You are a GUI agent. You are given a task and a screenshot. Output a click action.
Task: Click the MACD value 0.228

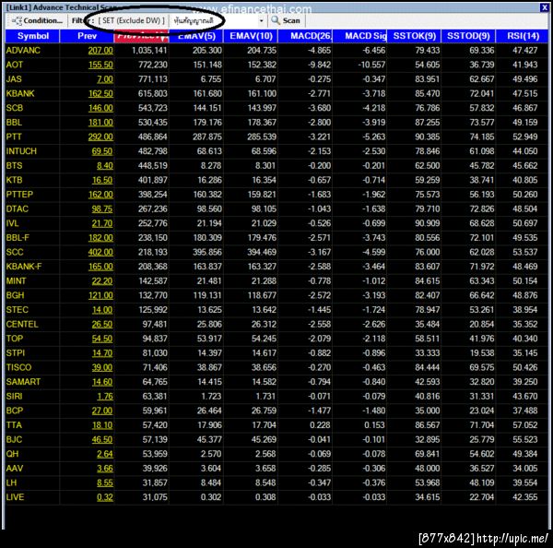point(320,425)
